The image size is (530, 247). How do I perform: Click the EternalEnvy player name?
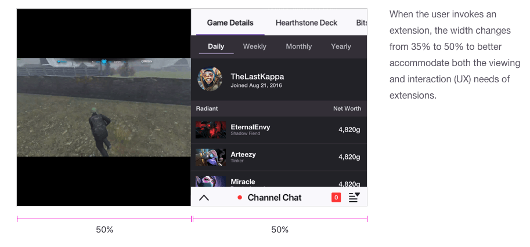250,127
